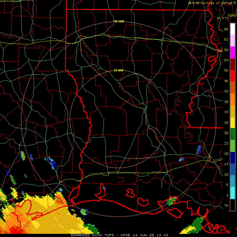Click the "30" legend value
This screenshot has width=237, height=237.
[226, 122]
